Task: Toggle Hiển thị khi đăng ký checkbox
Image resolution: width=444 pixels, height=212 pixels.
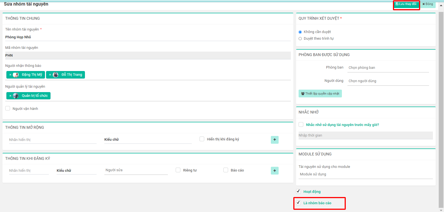Action: point(202,139)
